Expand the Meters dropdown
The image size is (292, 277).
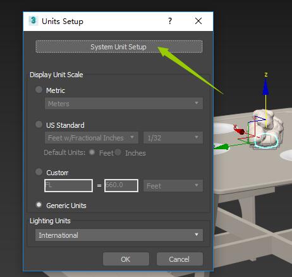pos(124,104)
